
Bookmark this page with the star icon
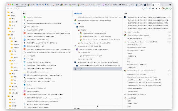point(142,8)
